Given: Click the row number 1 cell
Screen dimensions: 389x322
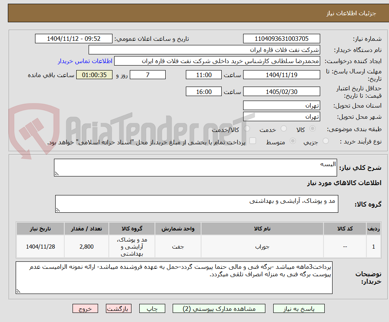Looking at the screenshot, I should click(x=374, y=247).
